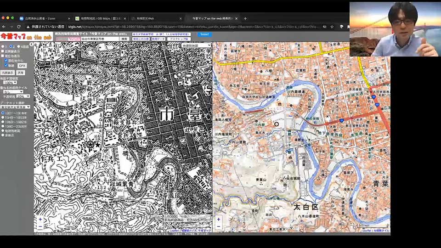
Task: Switch to the 今昔マップ on the web tab
Action: (212, 18)
